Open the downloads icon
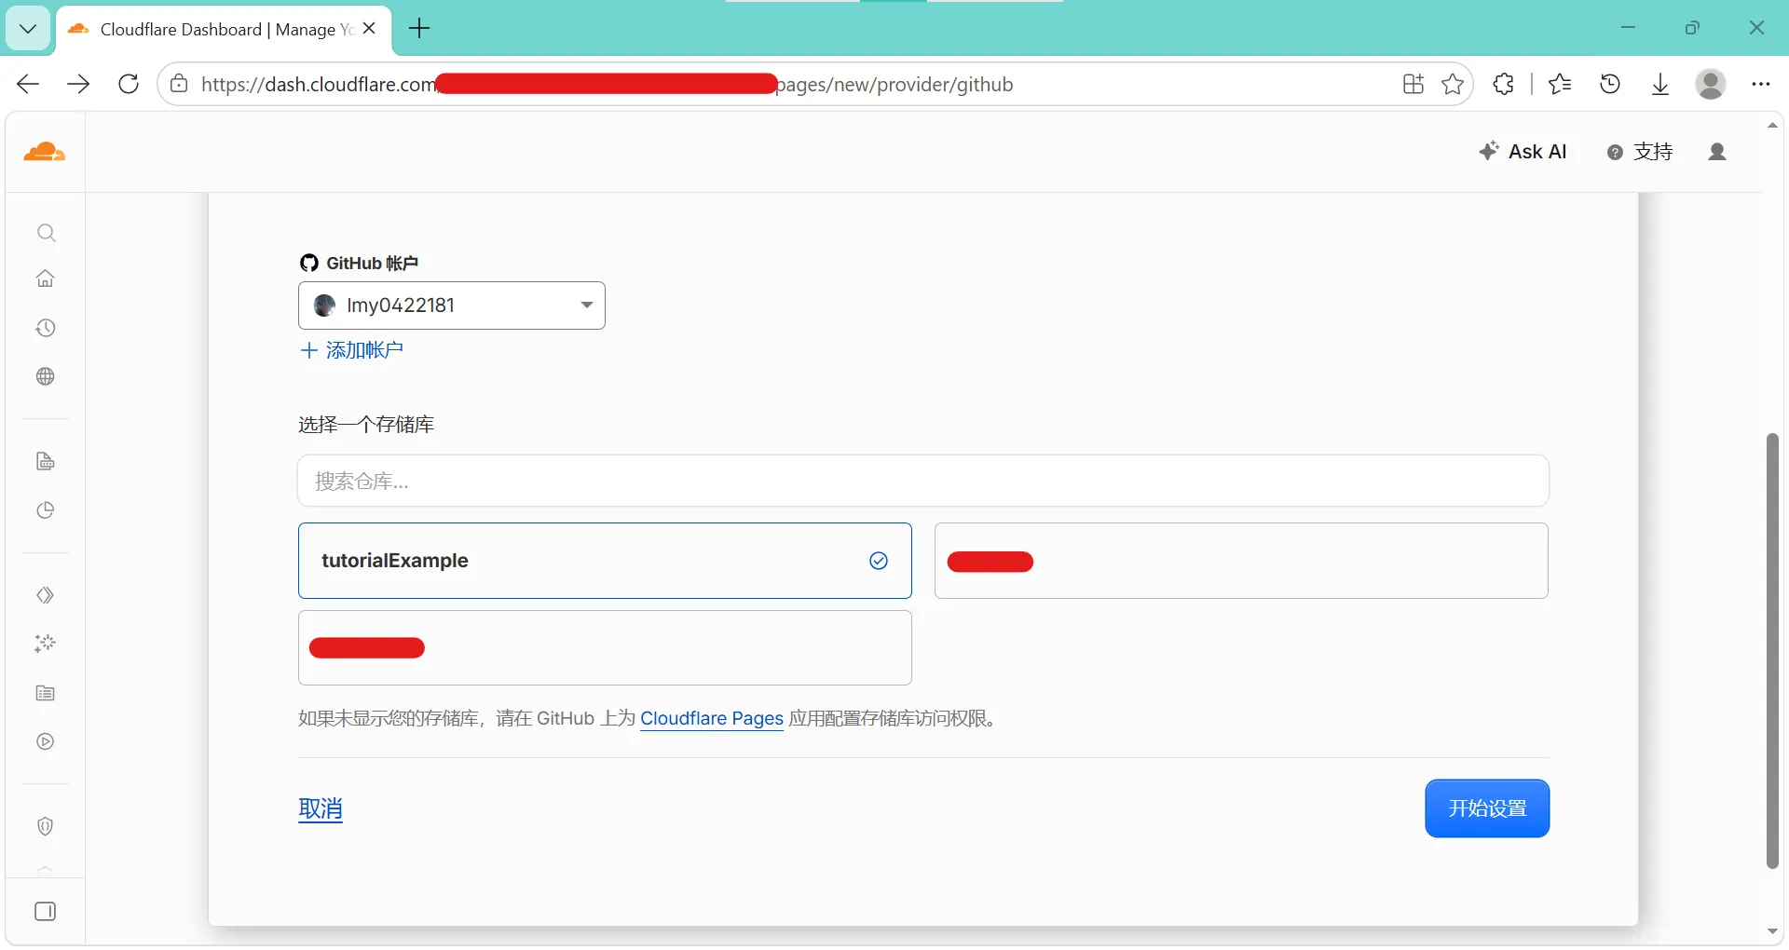 (1660, 84)
